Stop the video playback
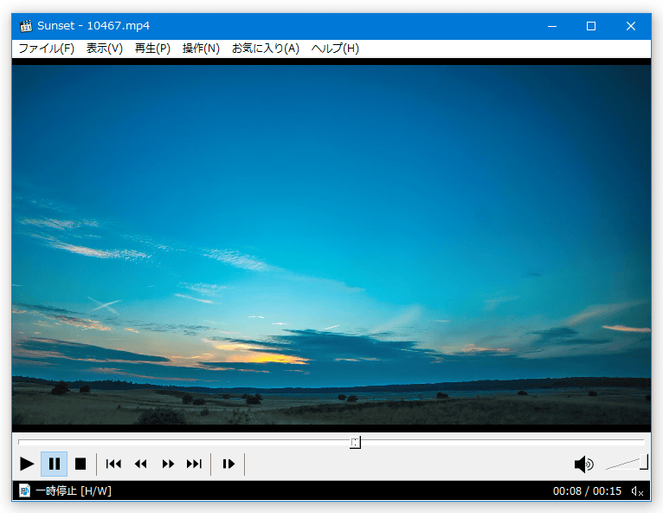The height and width of the screenshot is (513, 663). pyautogui.click(x=80, y=464)
